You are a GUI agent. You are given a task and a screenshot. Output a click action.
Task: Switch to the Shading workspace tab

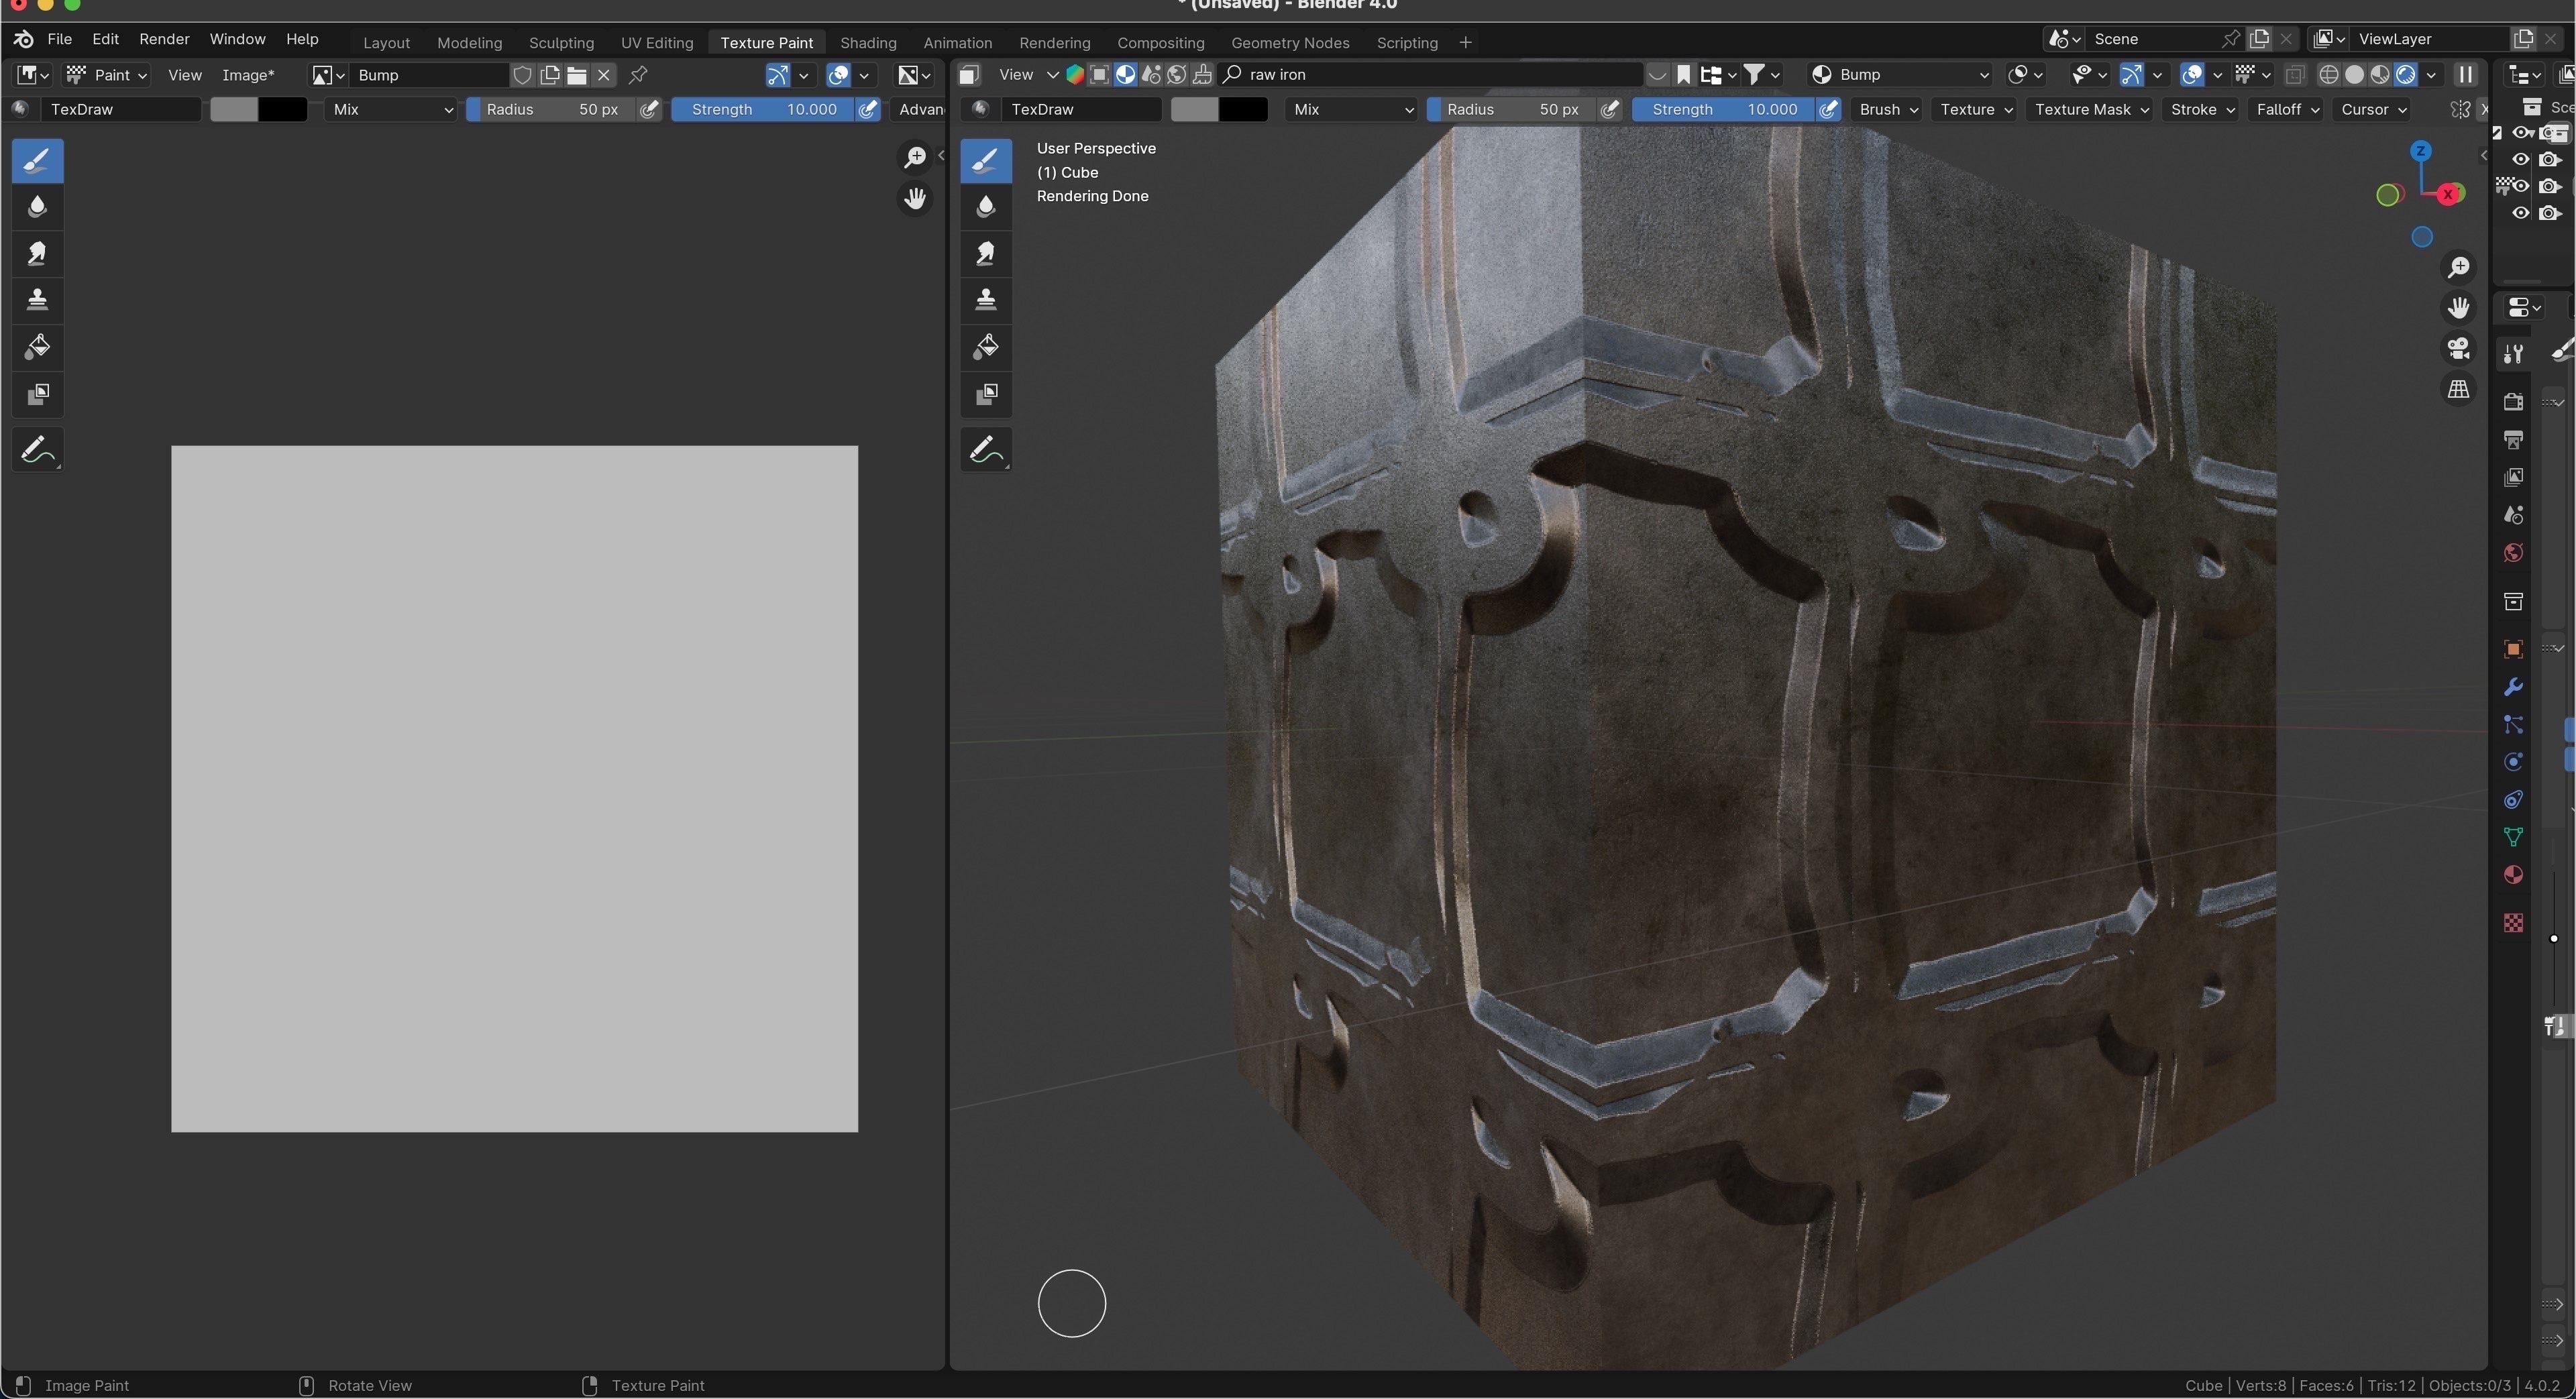(x=868, y=42)
